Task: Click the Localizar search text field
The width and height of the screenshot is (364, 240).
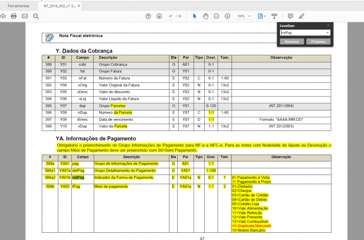Action: click(303, 32)
